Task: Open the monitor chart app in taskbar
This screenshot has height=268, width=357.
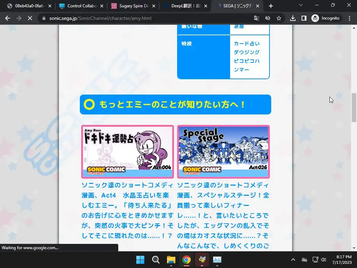Action: (217, 260)
